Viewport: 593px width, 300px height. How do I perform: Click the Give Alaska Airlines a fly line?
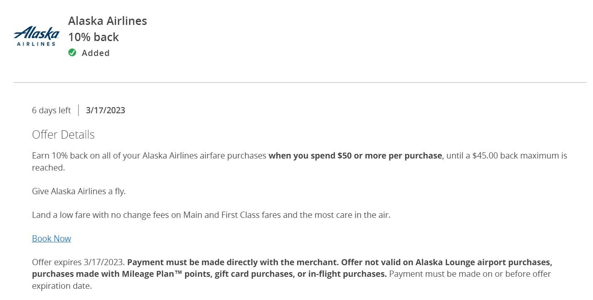click(79, 191)
